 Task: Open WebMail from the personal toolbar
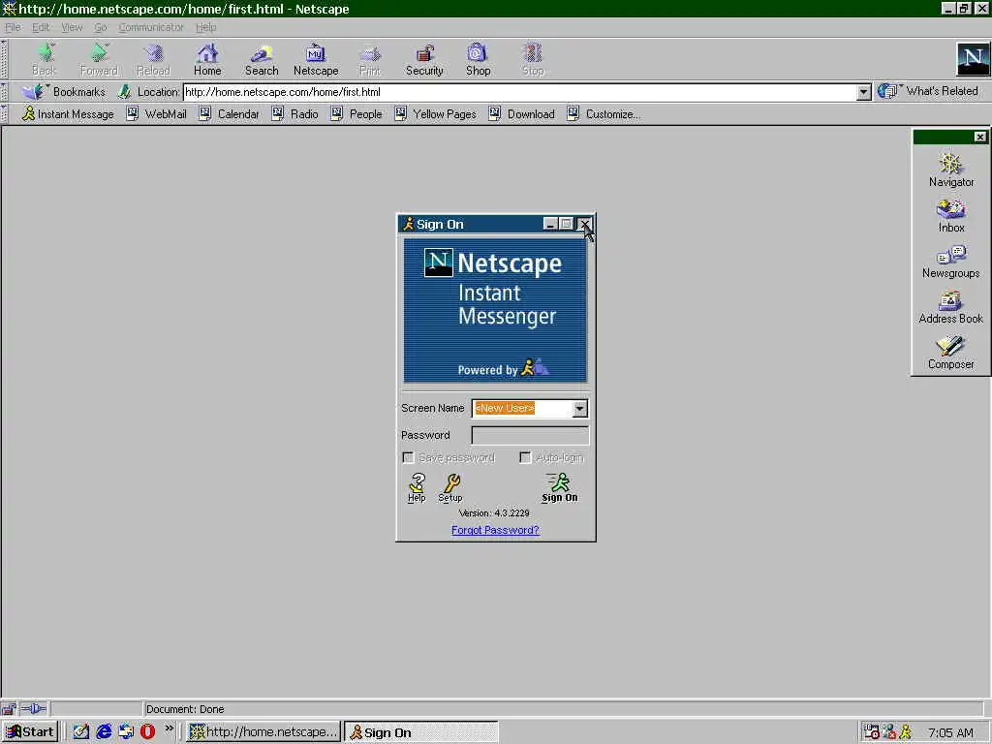156,114
